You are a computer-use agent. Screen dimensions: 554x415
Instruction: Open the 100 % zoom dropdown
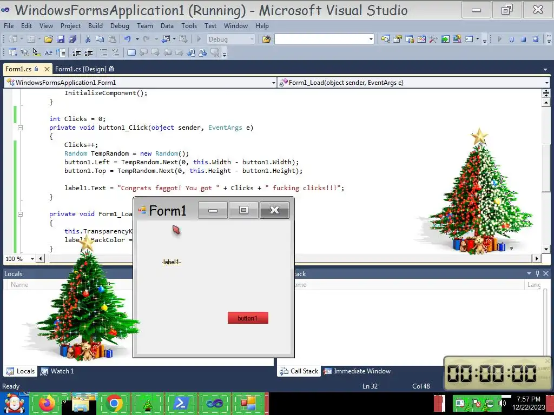point(32,259)
